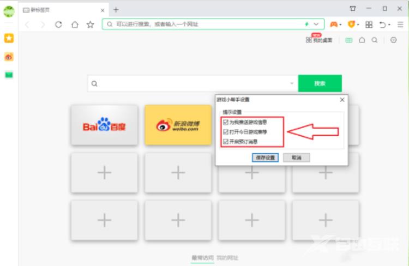Open the hexagon settings icon
Screen dimensions: 409x266
[x=393, y=40]
